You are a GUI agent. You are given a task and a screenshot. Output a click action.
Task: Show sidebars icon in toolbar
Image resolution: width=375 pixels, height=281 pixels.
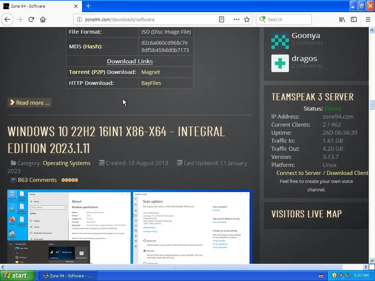(354, 19)
